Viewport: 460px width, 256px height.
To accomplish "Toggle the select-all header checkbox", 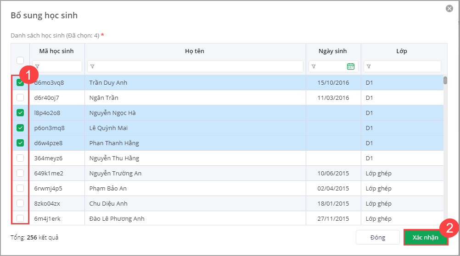I will 20,60.
